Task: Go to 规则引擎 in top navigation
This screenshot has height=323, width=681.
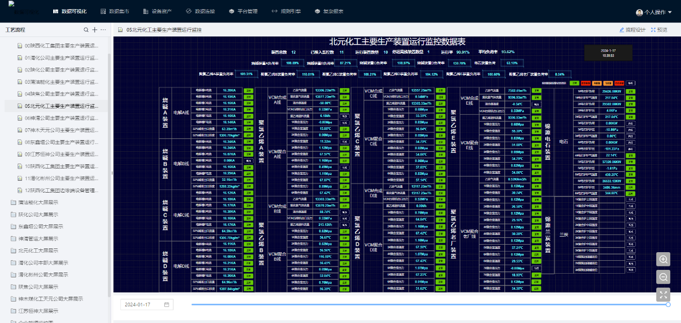Action: [x=286, y=11]
